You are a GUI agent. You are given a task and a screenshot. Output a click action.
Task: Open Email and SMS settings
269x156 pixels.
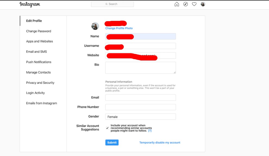pos(36,52)
